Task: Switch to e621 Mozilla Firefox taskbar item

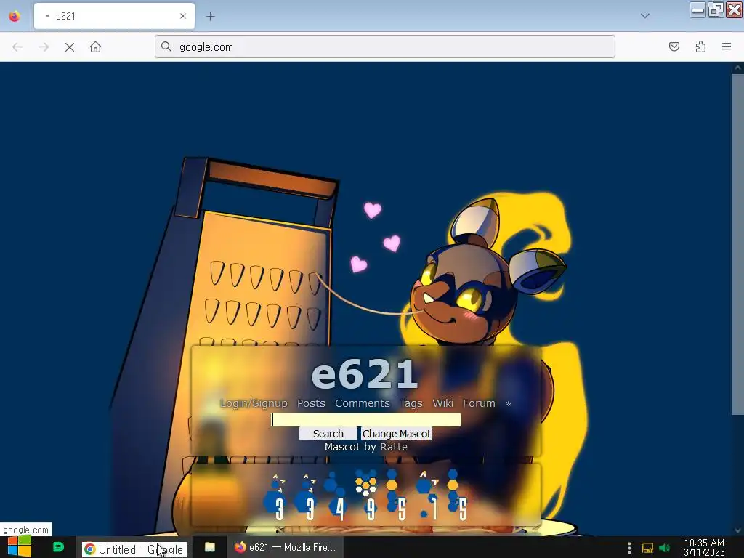Action: [x=285, y=547]
